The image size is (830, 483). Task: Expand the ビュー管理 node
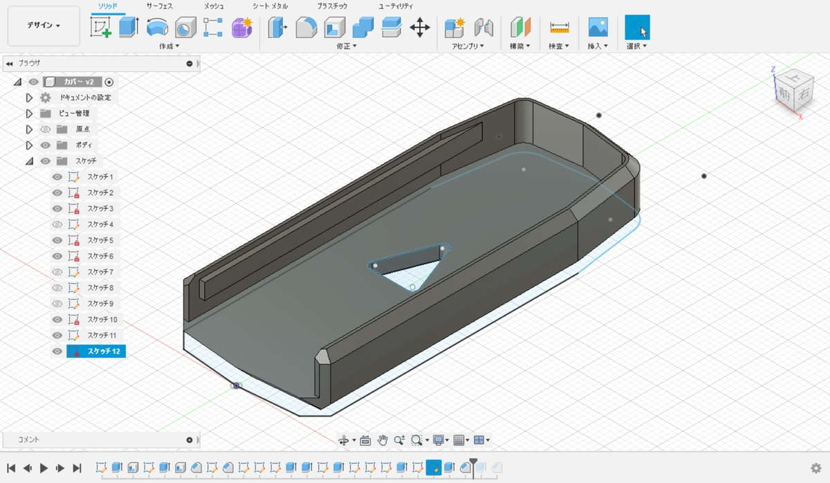(x=29, y=113)
